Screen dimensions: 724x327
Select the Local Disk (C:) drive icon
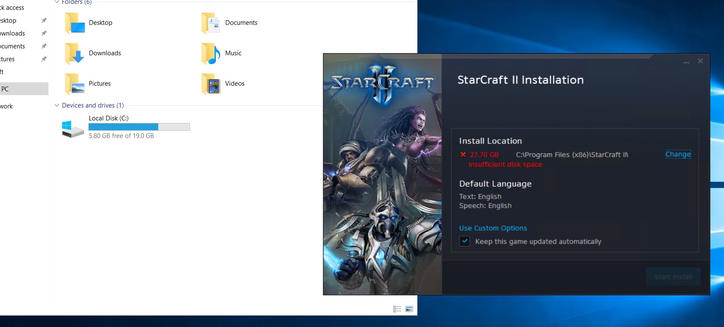(x=72, y=129)
